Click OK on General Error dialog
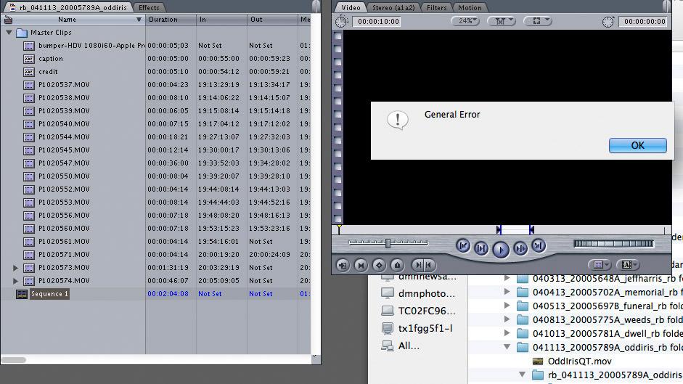 [x=637, y=145]
